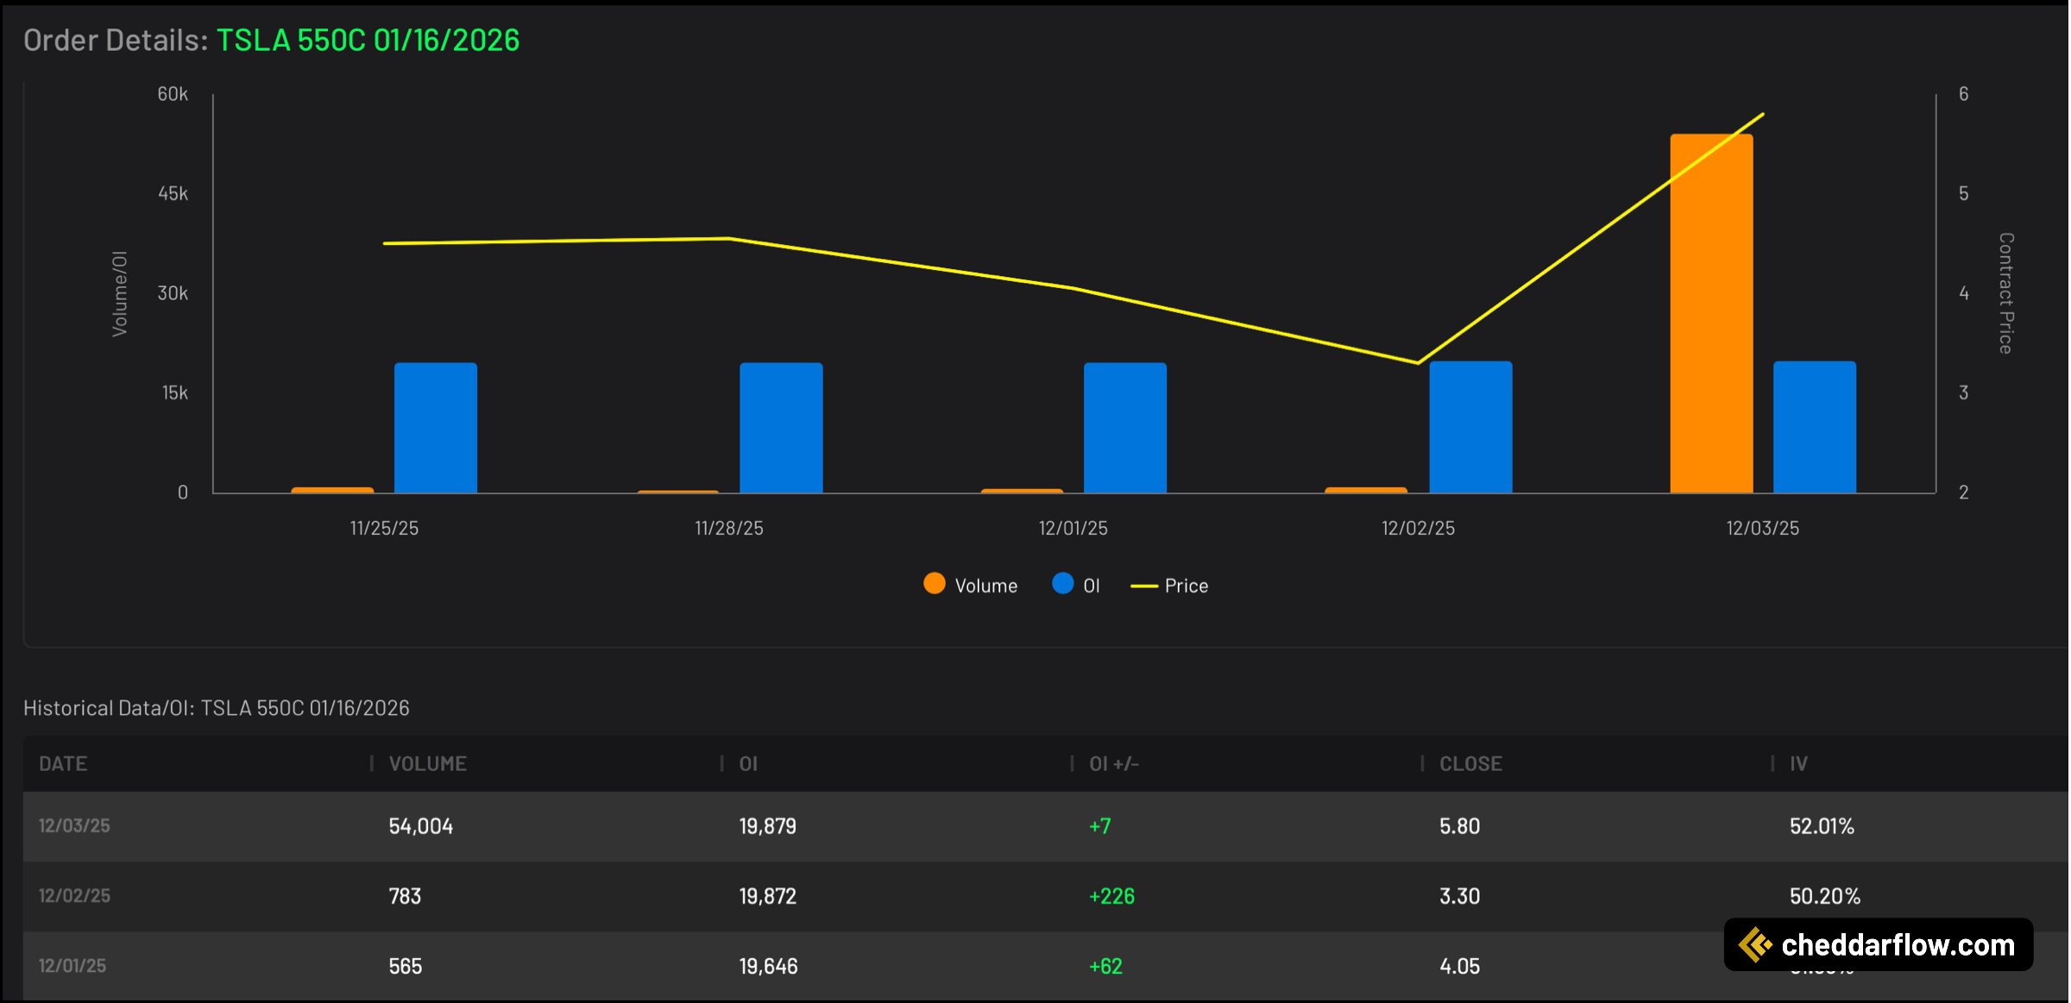Click the close price 5.80

(x=1460, y=826)
